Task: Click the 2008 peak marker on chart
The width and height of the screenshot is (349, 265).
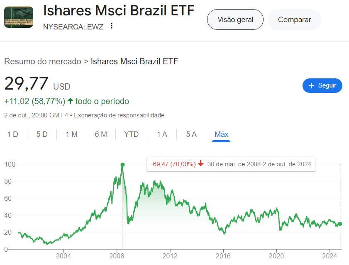Action: pyautogui.click(x=122, y=165)
